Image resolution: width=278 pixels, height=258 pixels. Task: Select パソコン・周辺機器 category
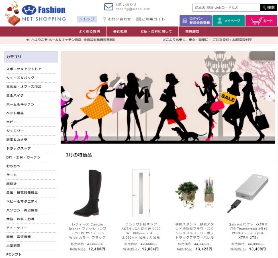[x=22, y=210]
